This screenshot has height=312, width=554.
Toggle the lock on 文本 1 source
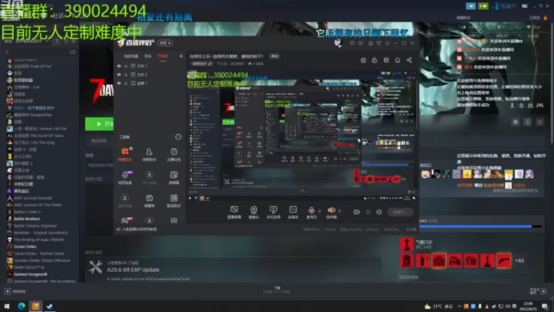click(x=126, y=66)
